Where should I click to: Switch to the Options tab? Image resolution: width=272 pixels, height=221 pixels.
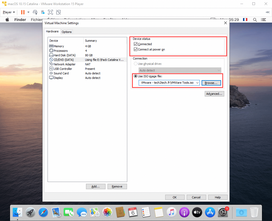[x=67, y=32]
